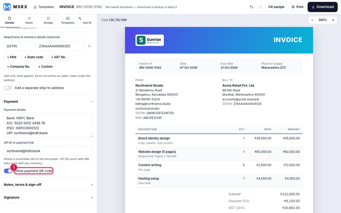Undo the last change

pos(251,7)
